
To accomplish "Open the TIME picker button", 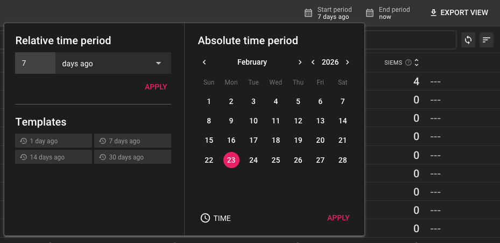I will pyautogui.click(x=216, y=218).
